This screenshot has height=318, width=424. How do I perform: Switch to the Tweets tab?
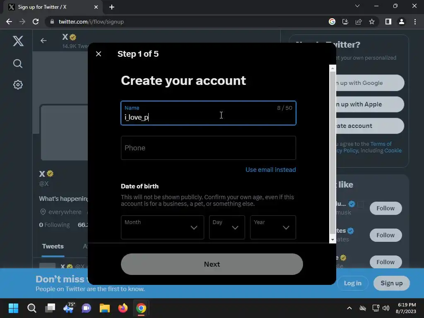point(53,246)
